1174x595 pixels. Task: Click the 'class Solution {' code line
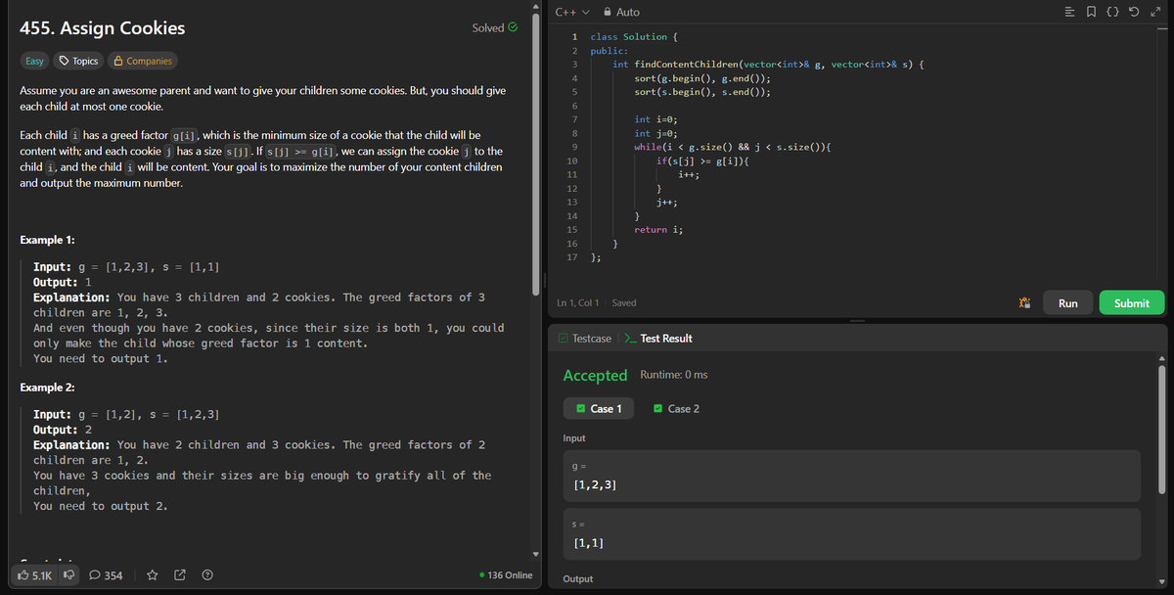634,37
